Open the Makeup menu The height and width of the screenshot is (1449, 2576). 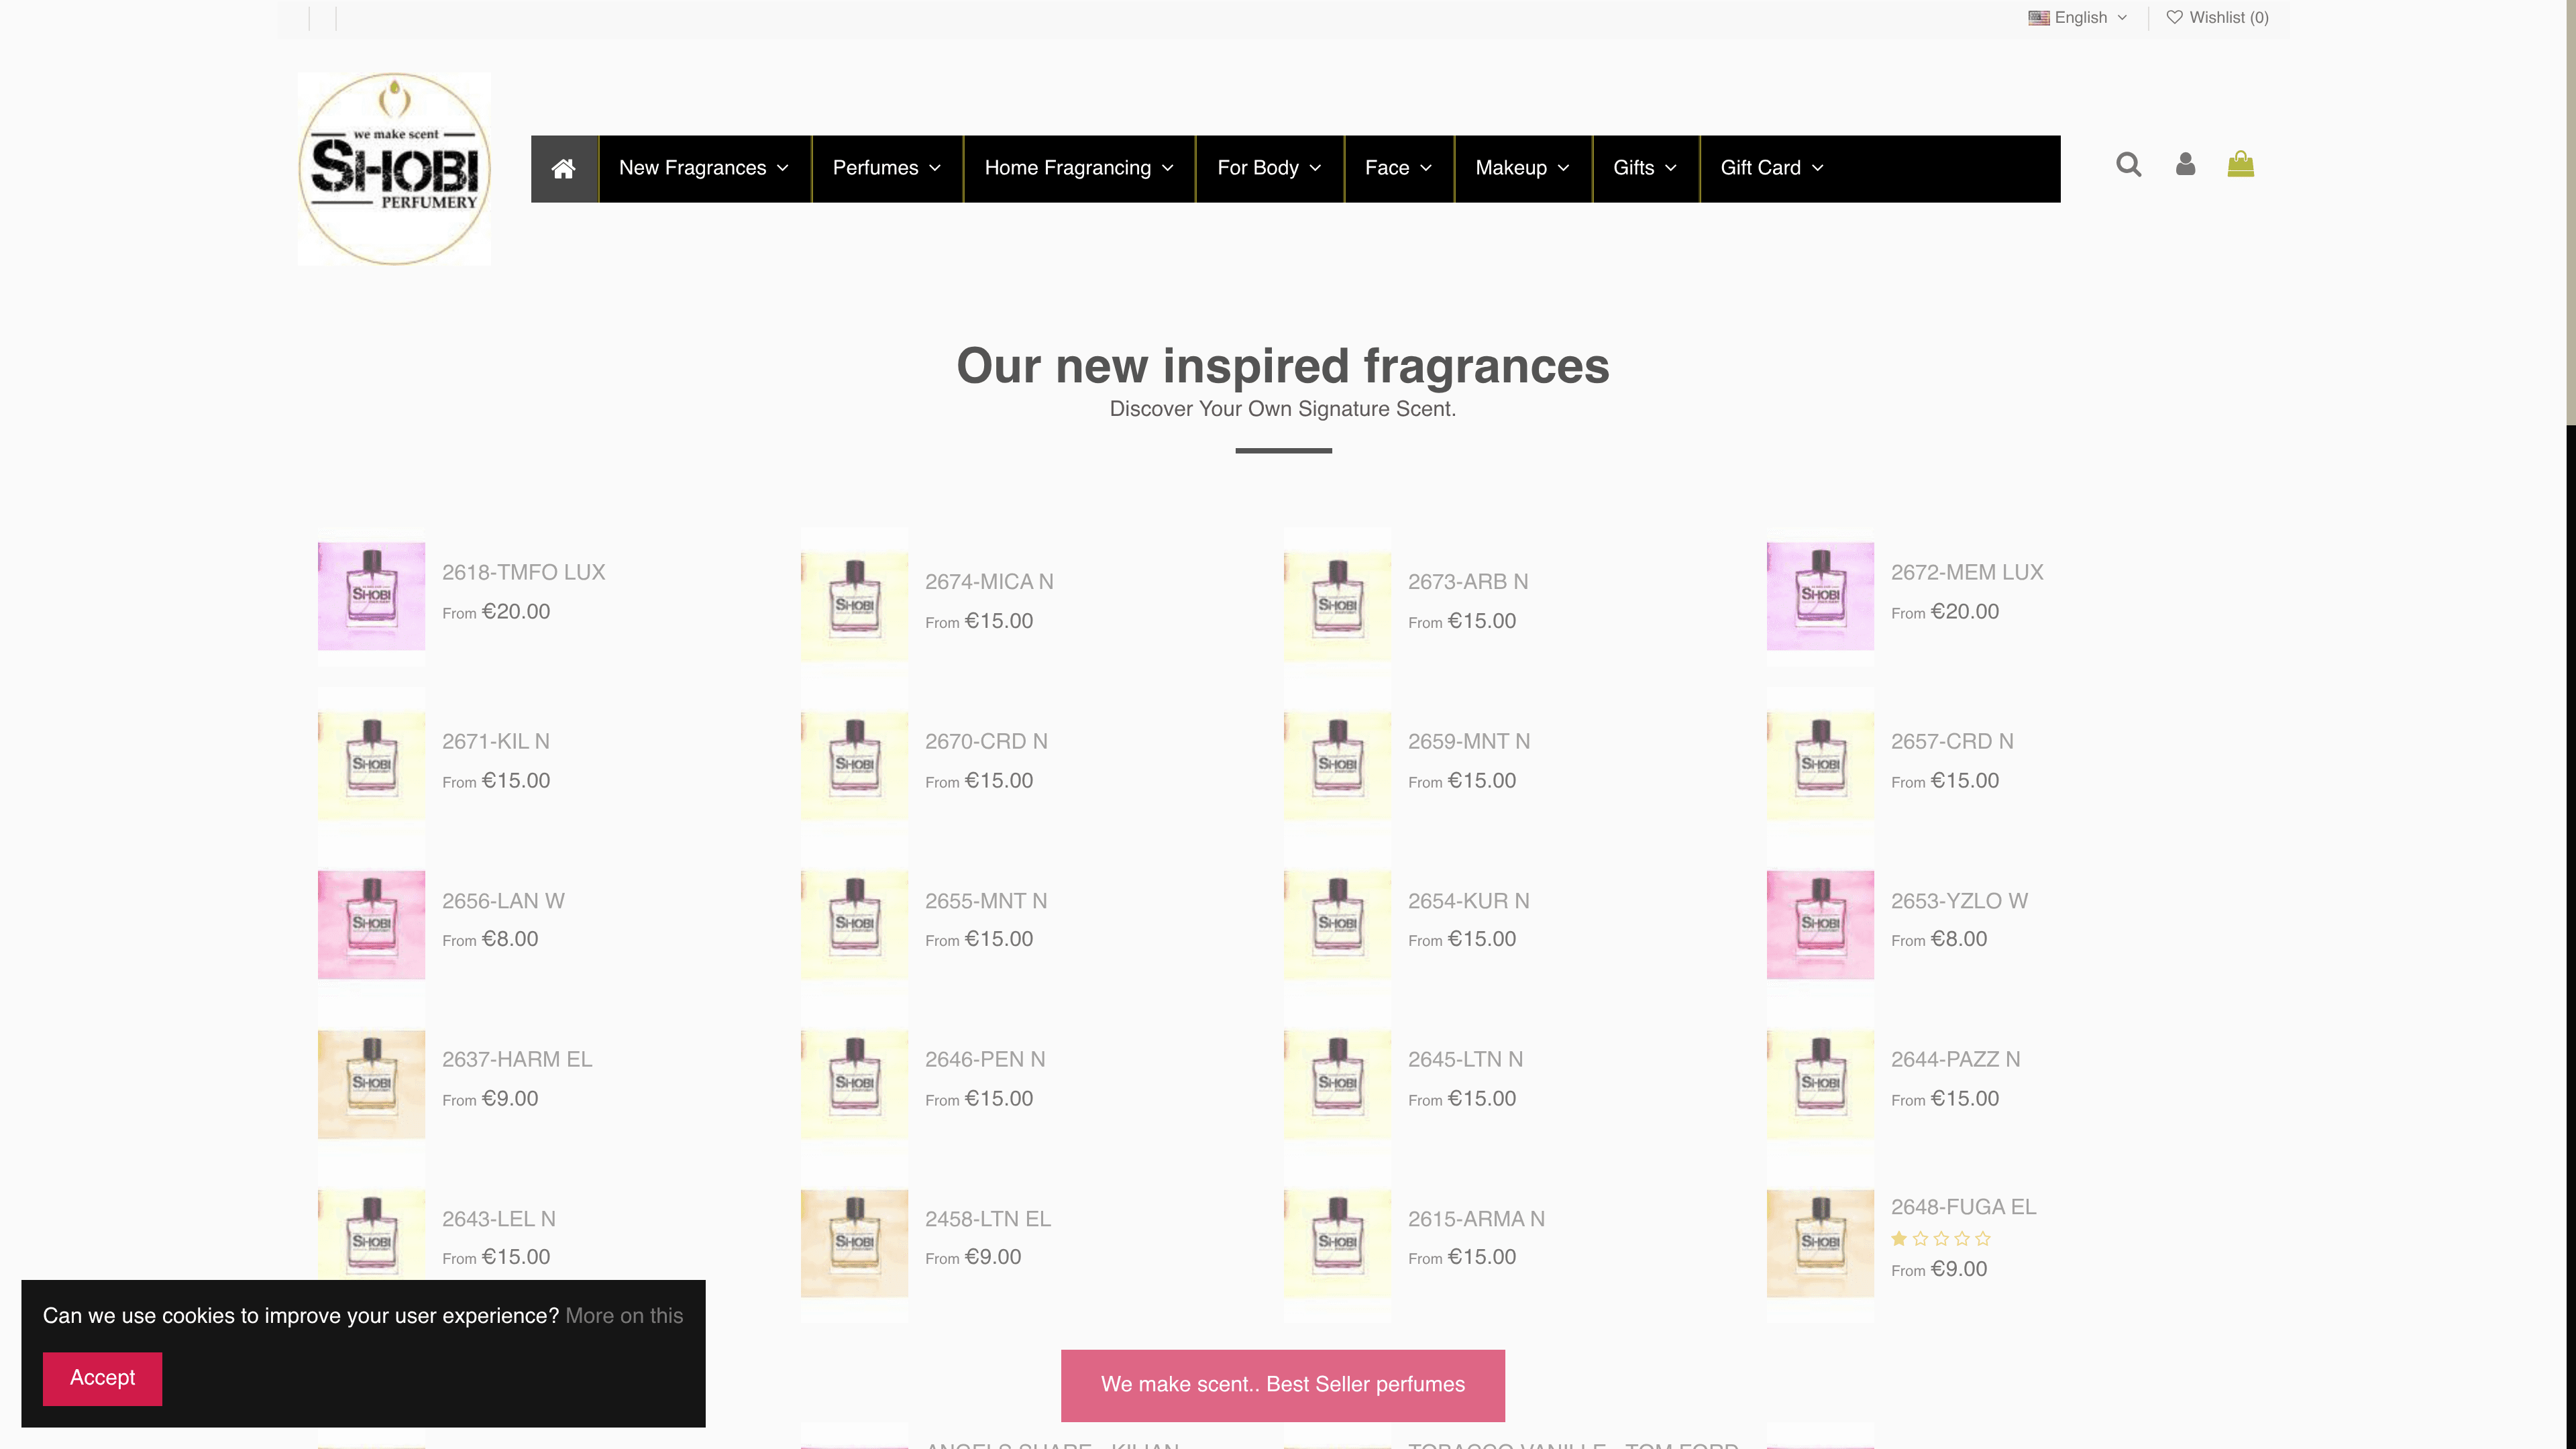point(1521,168)
